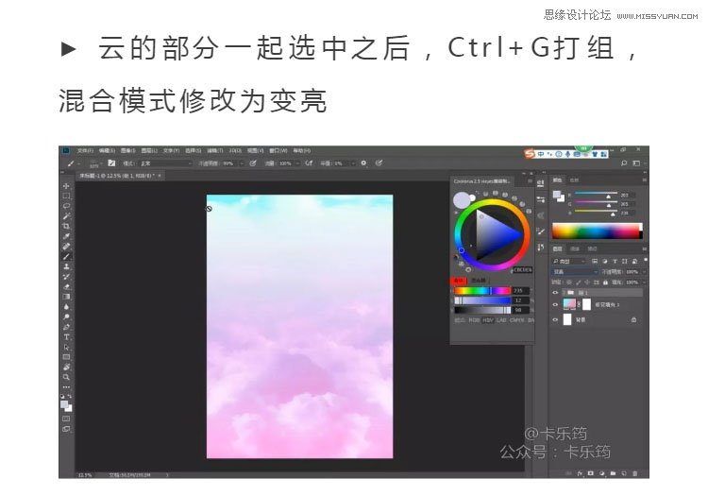Screen dimensions: 708x496
Task: Select the Crop tool
Action: (66, 227)
